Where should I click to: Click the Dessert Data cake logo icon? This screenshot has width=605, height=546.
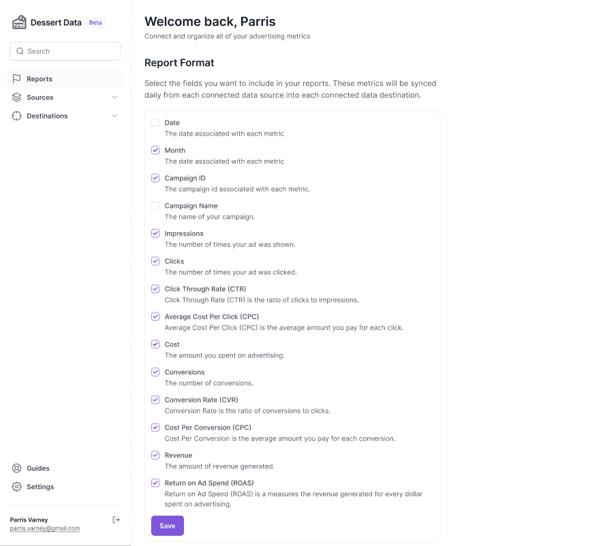19,22
